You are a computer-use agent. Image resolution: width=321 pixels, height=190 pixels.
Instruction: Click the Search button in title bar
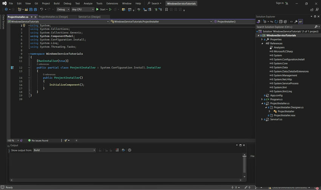[x=154, y=3]
